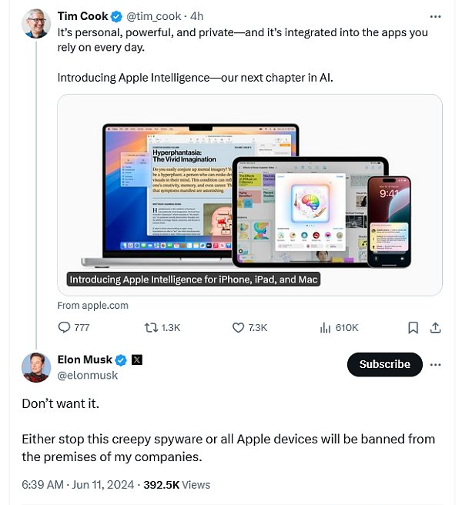Click the 4h timestamp on Tim Cook's tweet

(x=196, y=16)
